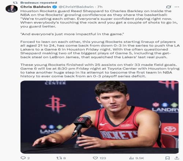The height and width of the screenshot is (161, 183).
Task: Click the 123 likes count
Action: (x=103, y=158)
